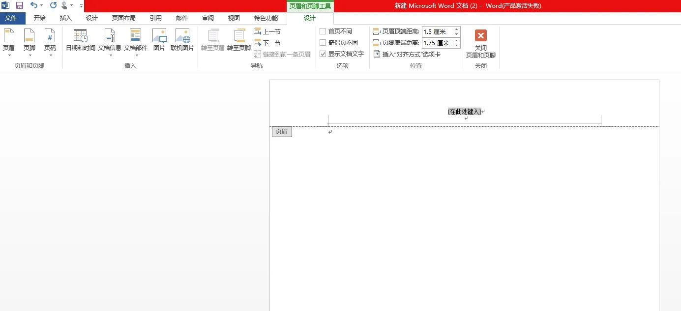Enable 奇偶页不同 (Different odd & even pages)
This screenshot has width=681, height=311.
pos(323,43)
